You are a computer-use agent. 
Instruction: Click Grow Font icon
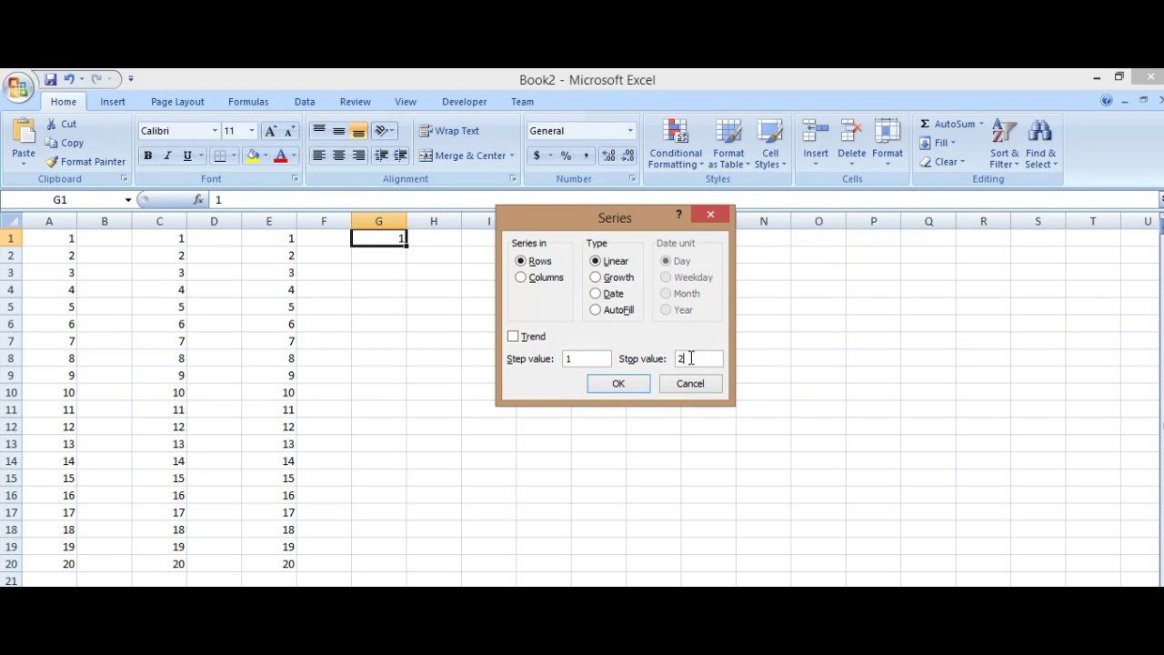270,131
